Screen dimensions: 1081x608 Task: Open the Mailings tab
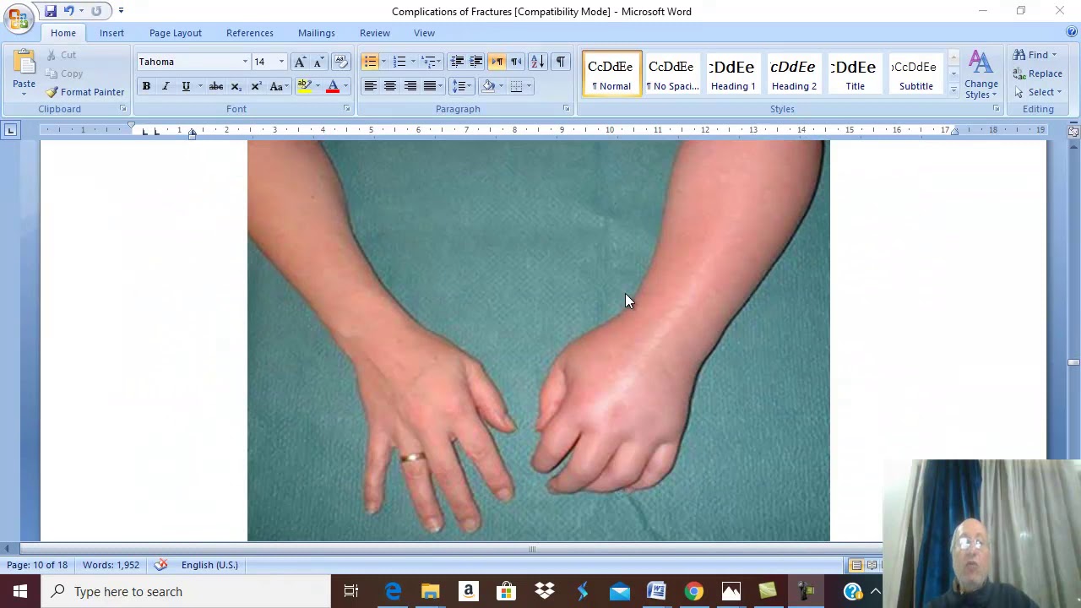317,33
